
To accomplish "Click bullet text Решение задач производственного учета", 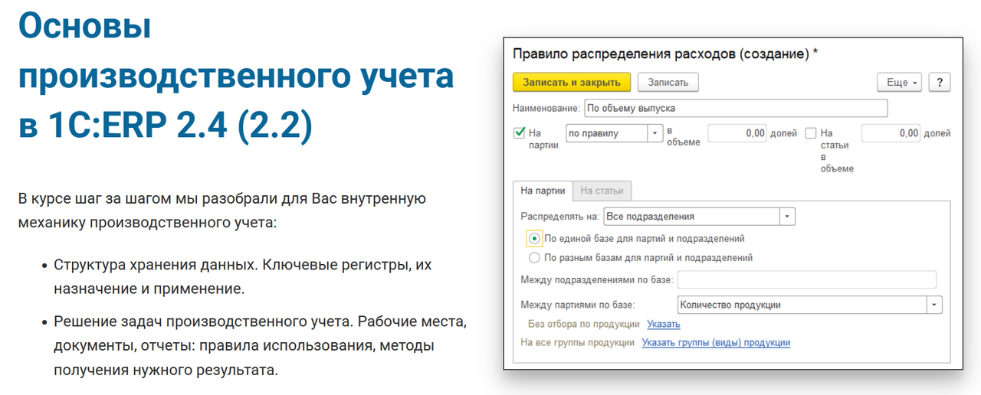I will (x=202, y=321).
